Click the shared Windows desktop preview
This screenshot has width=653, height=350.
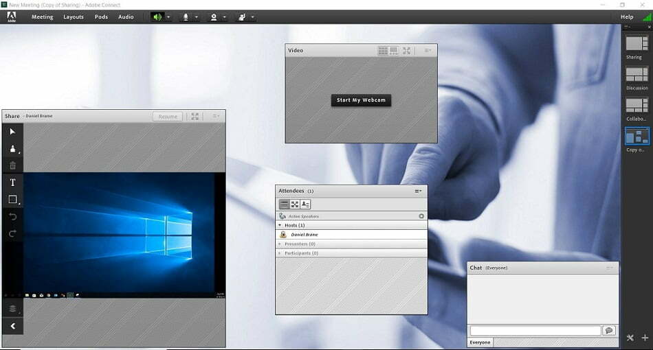tap(124, 235)
